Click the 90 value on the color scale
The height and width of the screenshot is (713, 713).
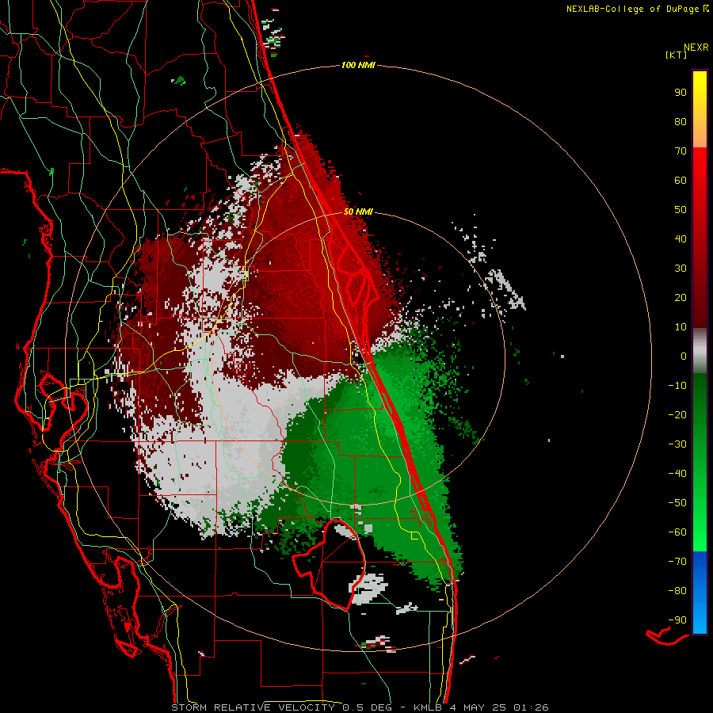click(x=681, y=93)
